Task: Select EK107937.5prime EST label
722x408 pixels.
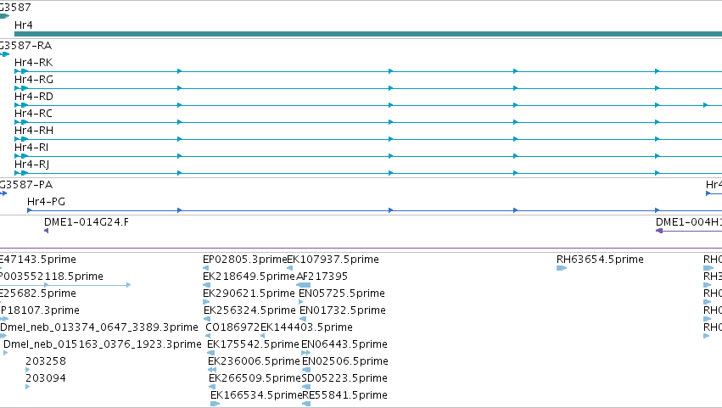Action: [333, 260]
